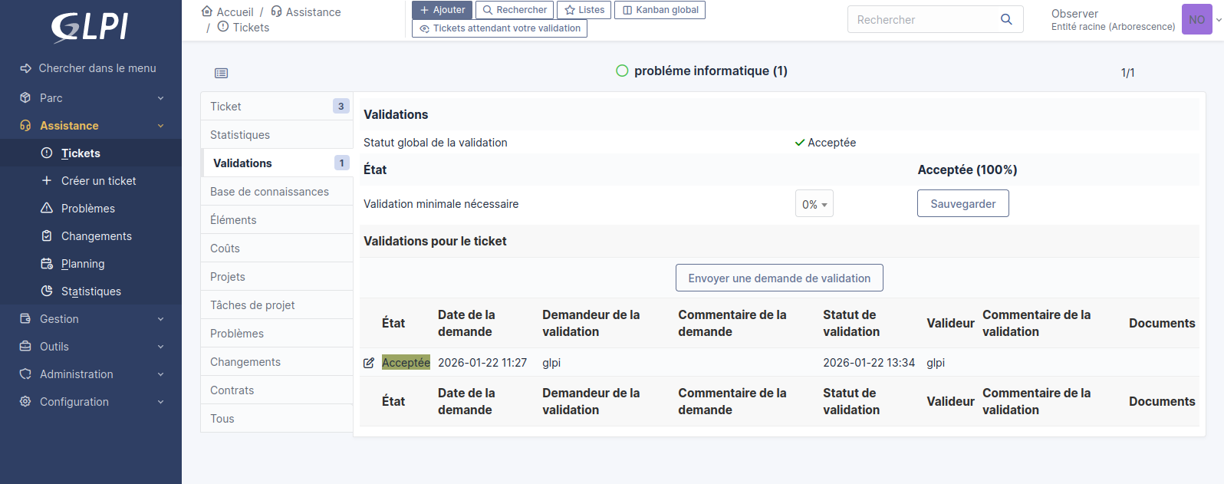Screen dimensions: 1224x484
Task: Switch to the Ticket tab
Action: [277, 107]
